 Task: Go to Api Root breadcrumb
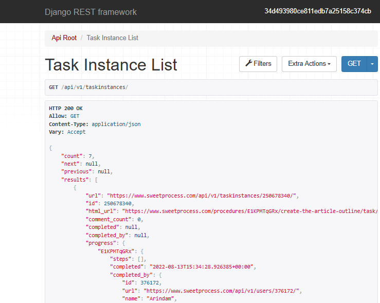(64, 38)
